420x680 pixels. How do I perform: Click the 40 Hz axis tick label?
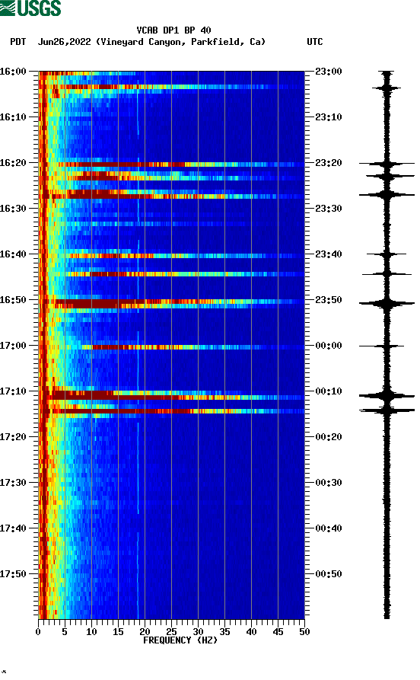251,632
